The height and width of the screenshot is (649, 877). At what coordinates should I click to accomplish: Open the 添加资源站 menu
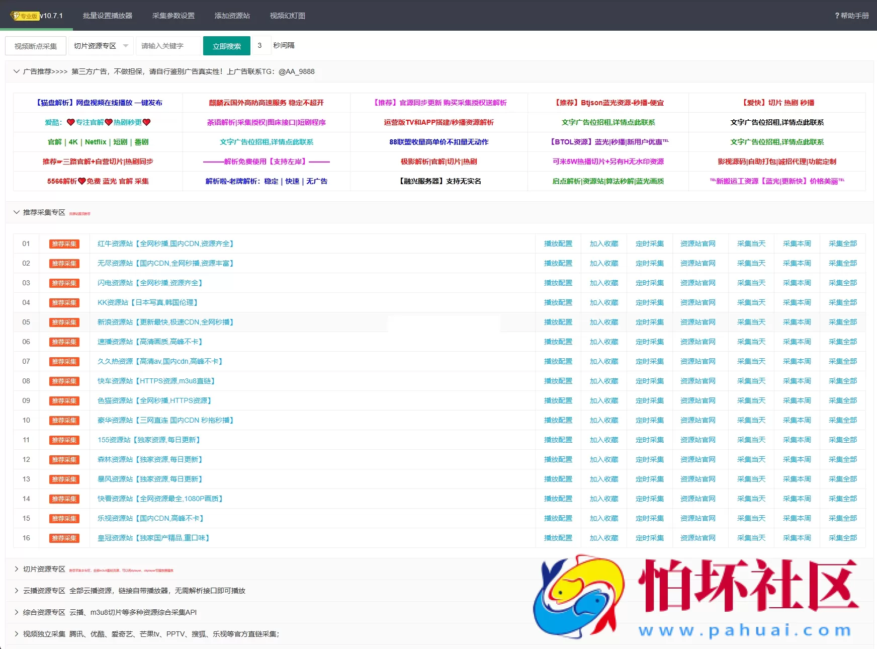[x=233, y=16]
